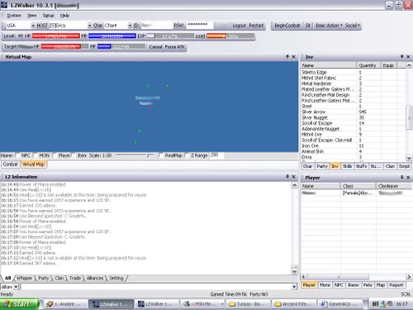Enable the Z Range checkbox
413x310 pixels.
pyautogui.click(x=188, y=155)
